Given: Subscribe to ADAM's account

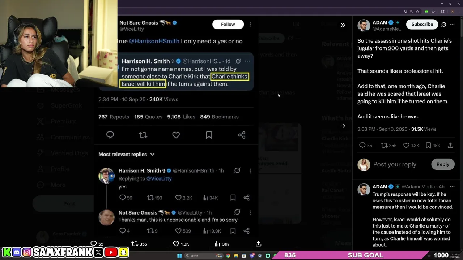Looking at the screenshot, I should (x=422, y=24).
